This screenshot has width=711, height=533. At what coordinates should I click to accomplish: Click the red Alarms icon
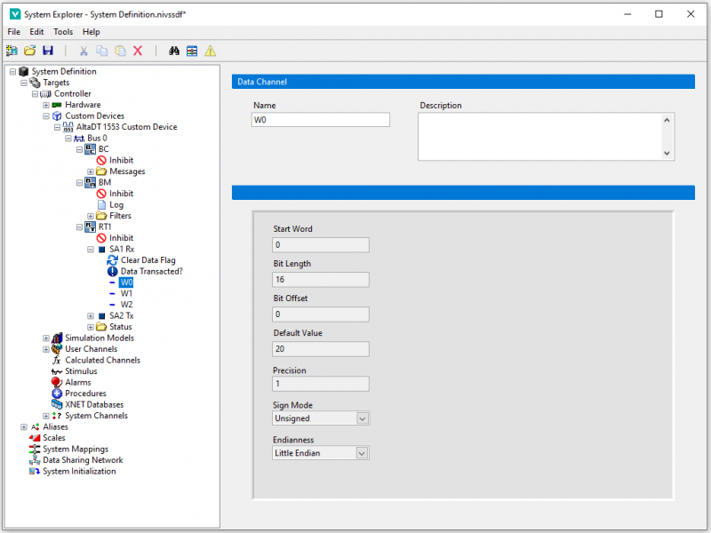pyautogui.click(x=56, y=383)
